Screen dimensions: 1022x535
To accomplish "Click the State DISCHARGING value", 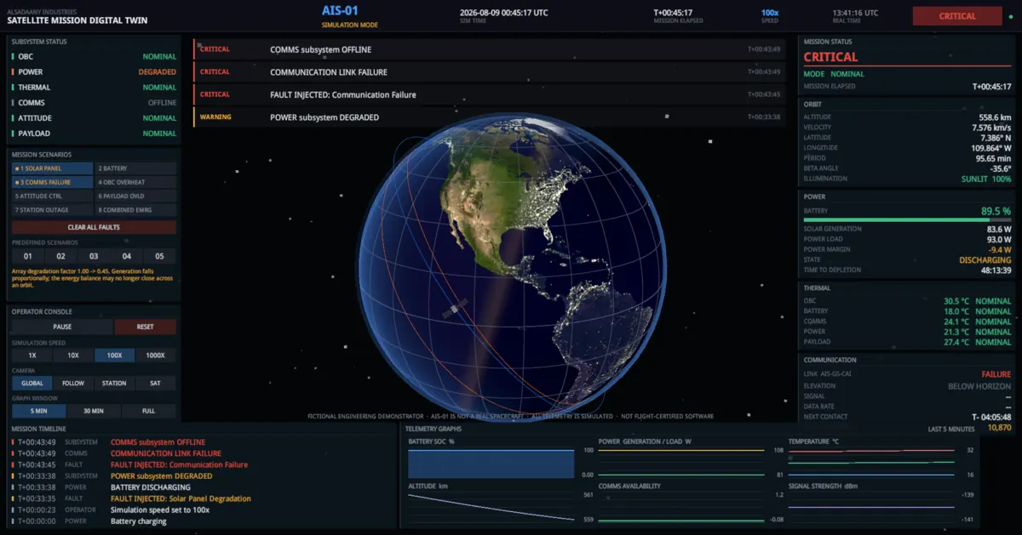I will (x=985, y=259).
